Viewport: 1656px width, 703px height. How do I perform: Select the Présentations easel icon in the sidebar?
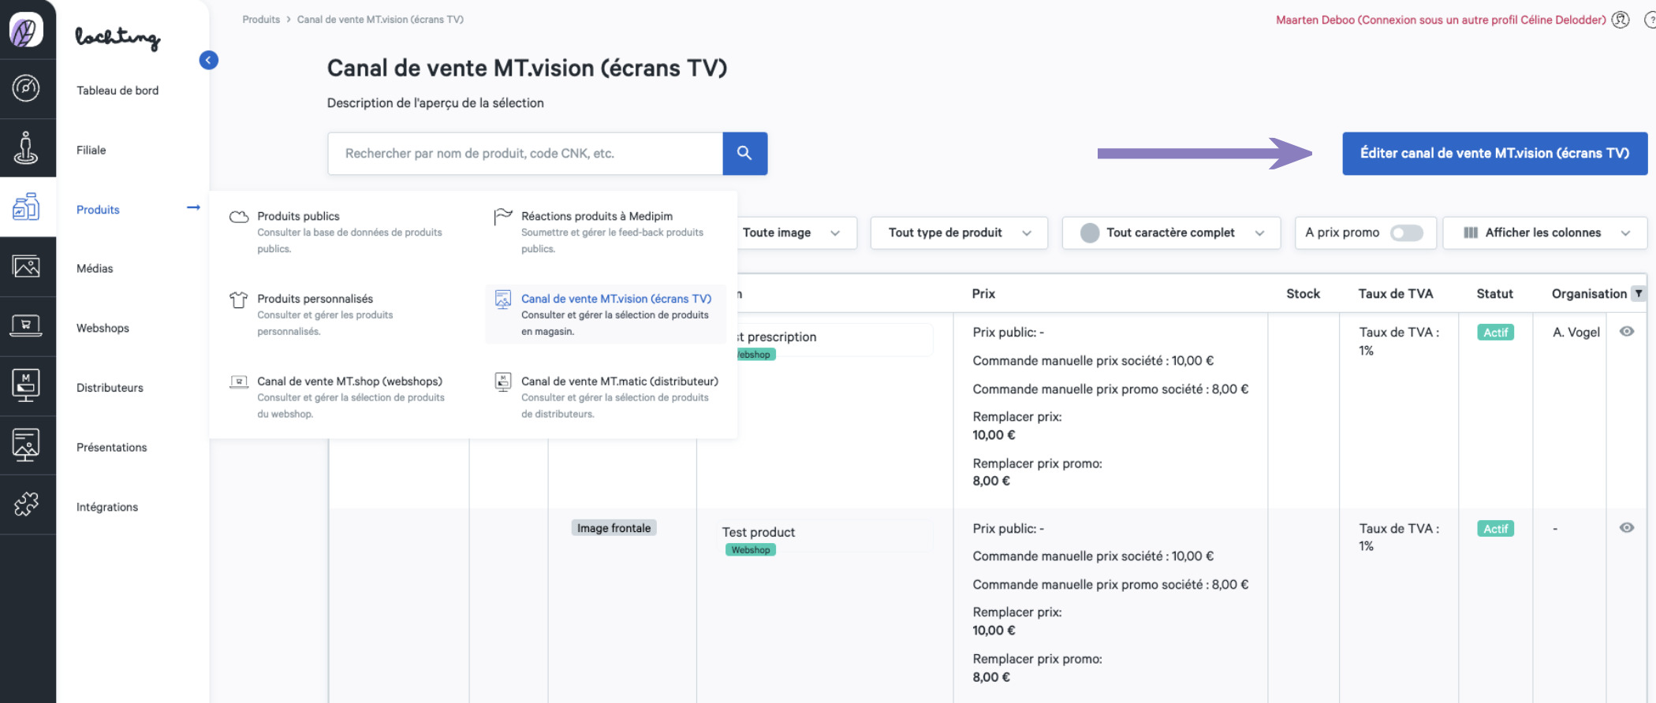coord(26,445)
